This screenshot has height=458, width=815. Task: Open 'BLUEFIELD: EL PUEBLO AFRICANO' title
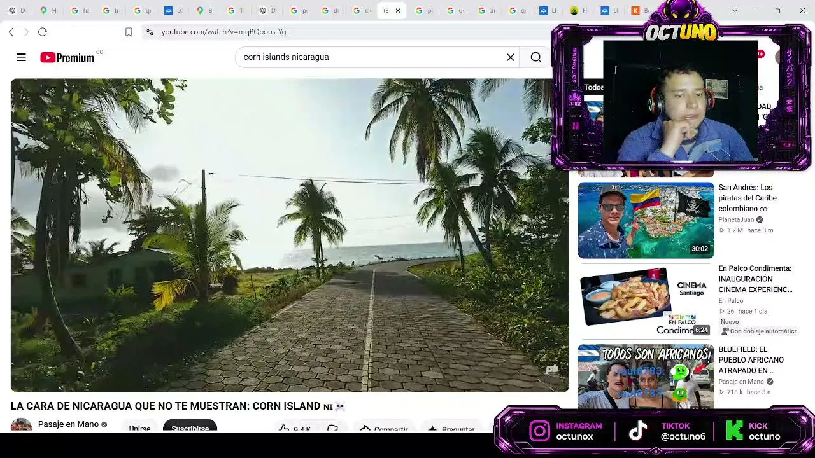click(x=751, y=359)
